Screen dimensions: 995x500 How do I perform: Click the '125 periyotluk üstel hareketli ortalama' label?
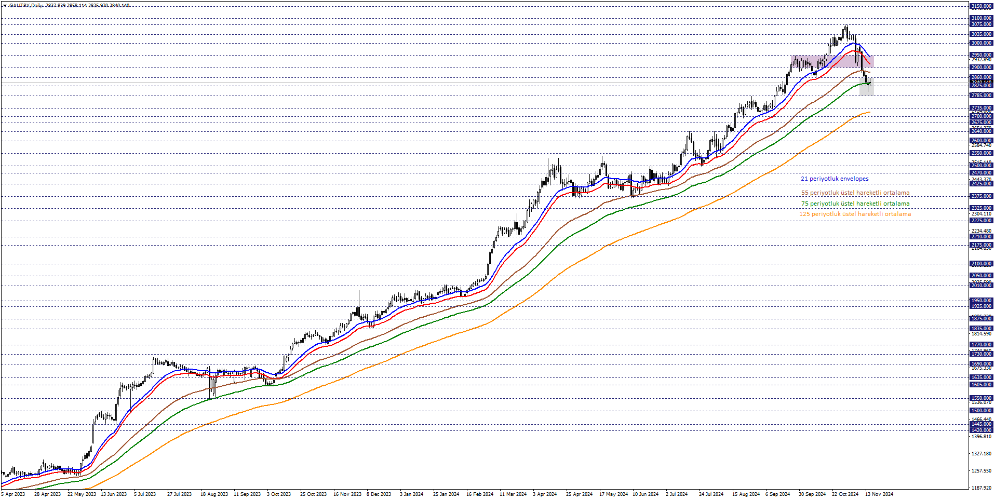point(855,214)
